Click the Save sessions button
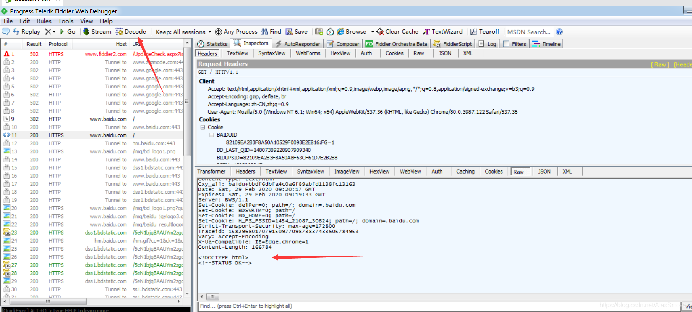This screenshot has height=312, width=692. pyautogui.click(x=297, y=32)
